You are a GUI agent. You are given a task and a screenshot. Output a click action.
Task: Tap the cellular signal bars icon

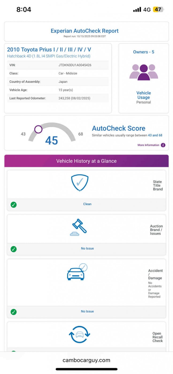tap(137, 10)
